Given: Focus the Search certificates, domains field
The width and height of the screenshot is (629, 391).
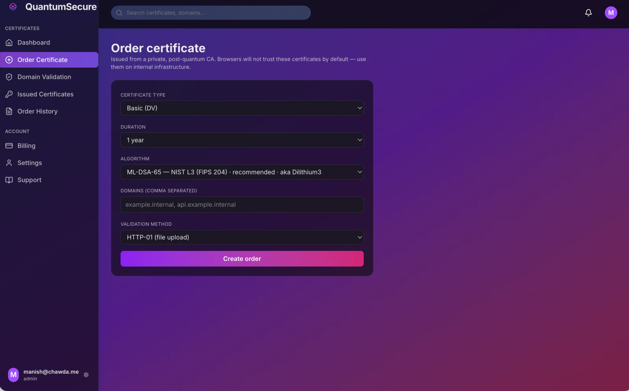Looking at the screenshot, I should tap(211, 13).
